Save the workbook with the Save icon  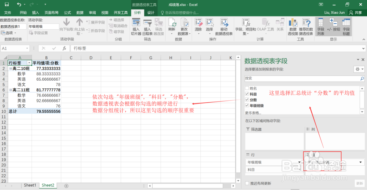7,4
